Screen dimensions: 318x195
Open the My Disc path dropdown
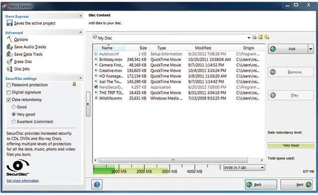[x=248, y=38]
